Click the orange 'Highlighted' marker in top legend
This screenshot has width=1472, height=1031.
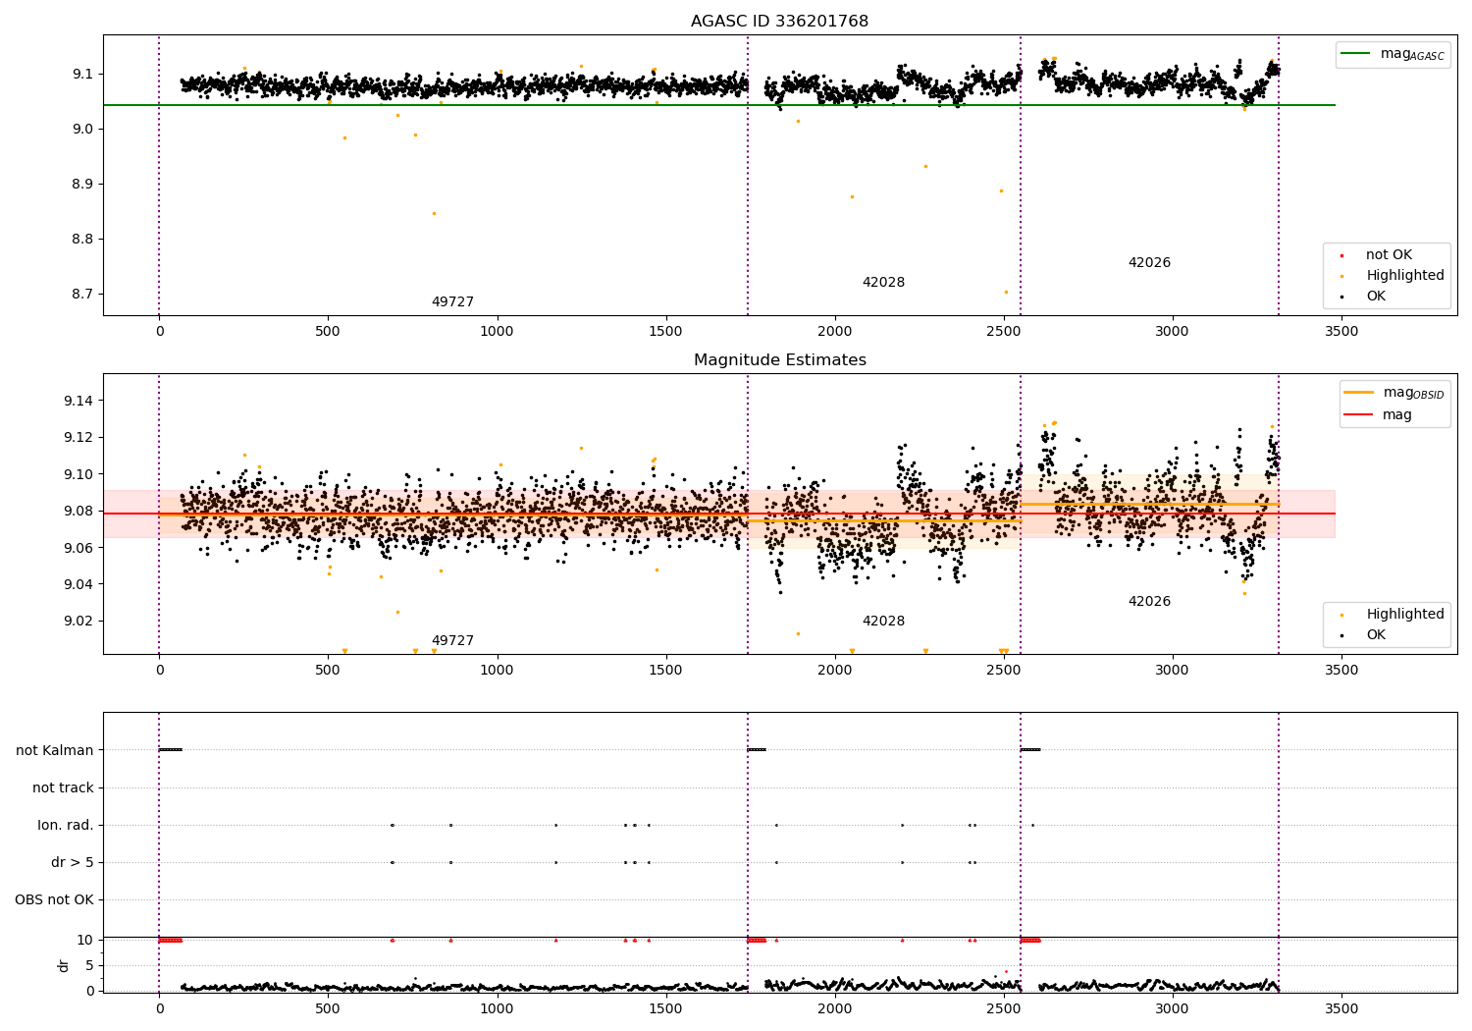[x=1341, y=276]
